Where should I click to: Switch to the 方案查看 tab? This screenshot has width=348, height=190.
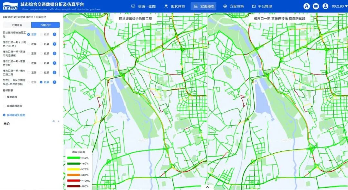click(x=17, y=25)
